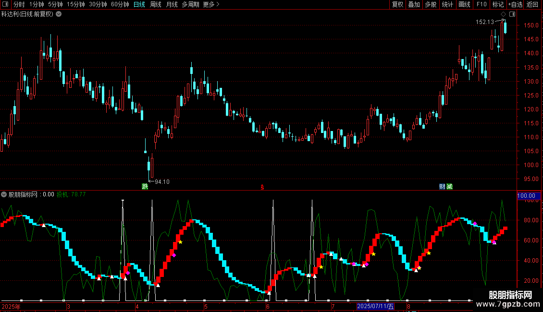Select the 5分钟 period
Image resolution: width=543 pixels, height=312 pixels.
pyautogui.click(x=55, y=4)
